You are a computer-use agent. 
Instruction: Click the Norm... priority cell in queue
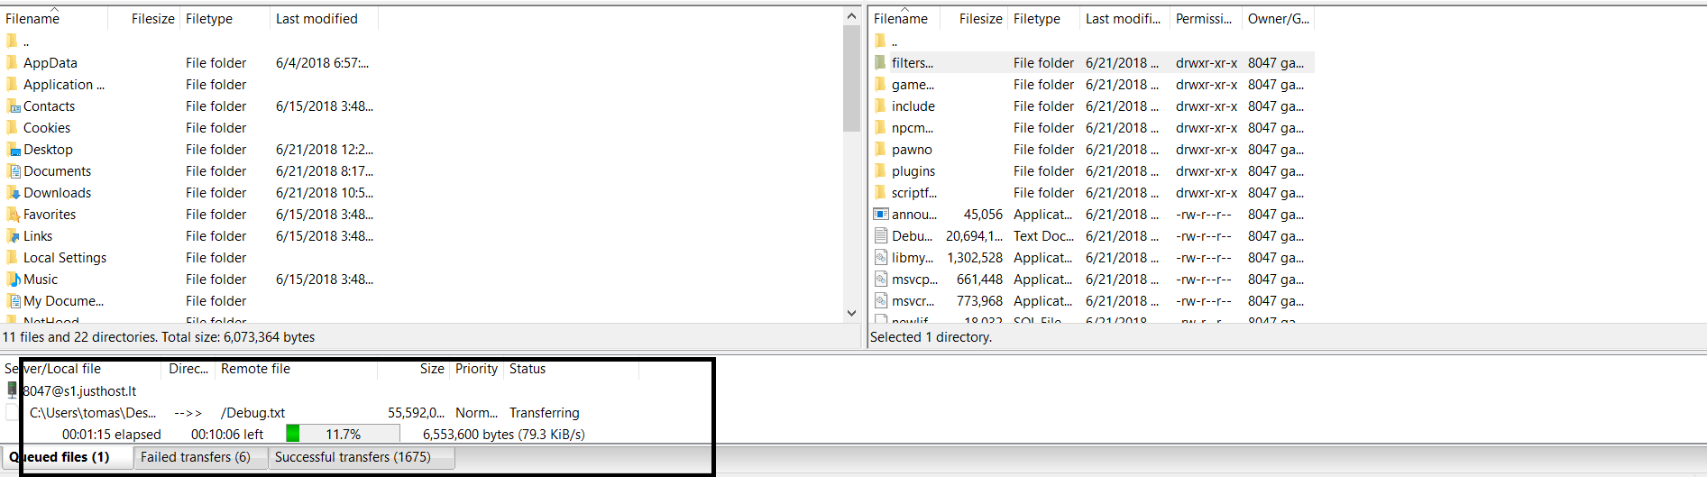(476, 413)
